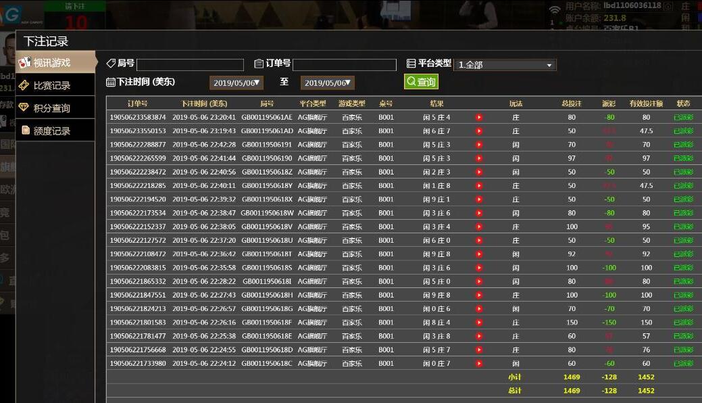Select round number GB0011950618Z

(267, 172)
